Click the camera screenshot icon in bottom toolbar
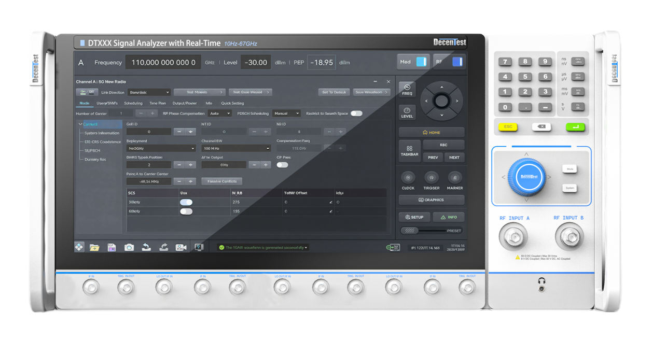Image resolution: width=652 pixels, height=354 pixels. point(129,248)
